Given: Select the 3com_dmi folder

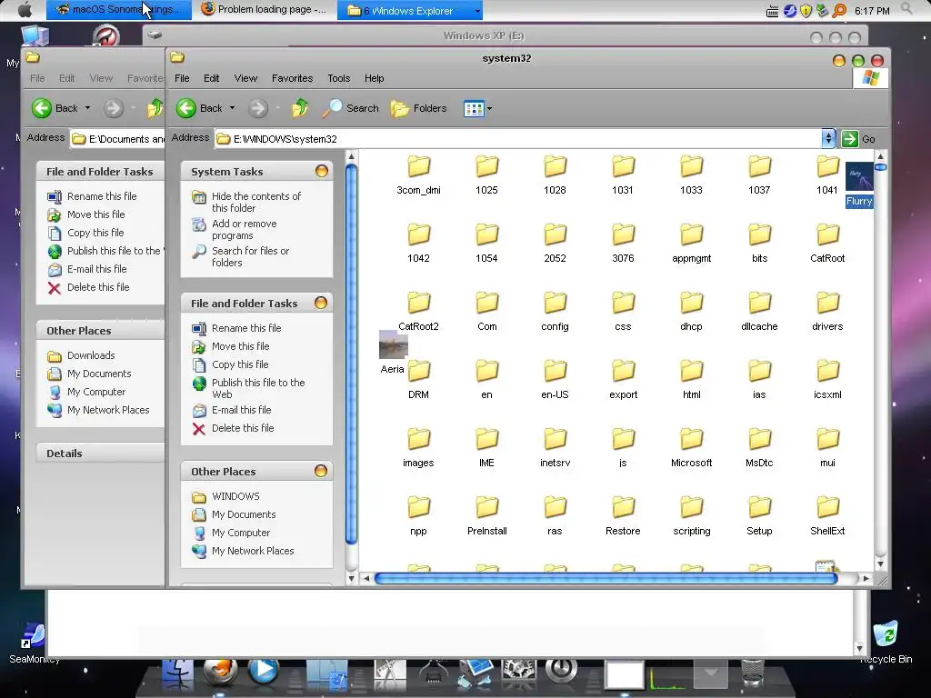Looking at the screenshot, I should click(x=418, y=175).
